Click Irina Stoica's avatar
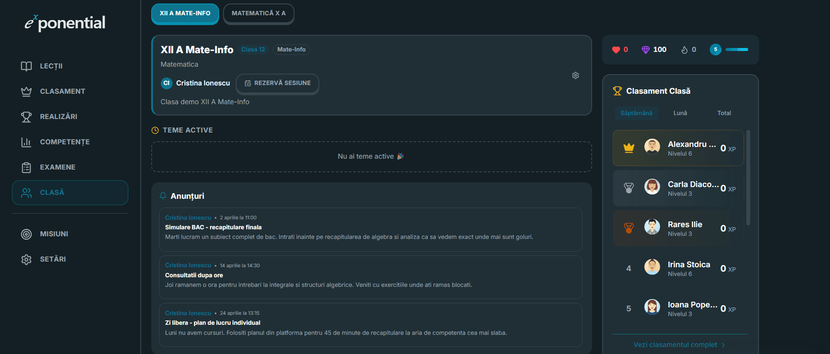 tap(652, 267)
